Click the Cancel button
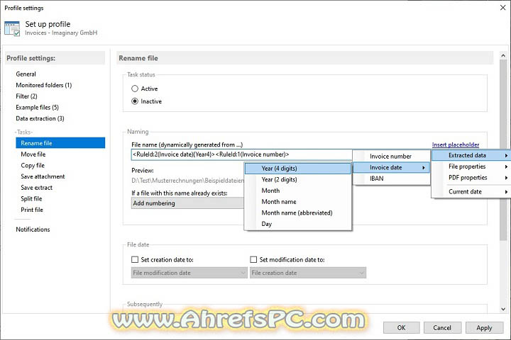Screen dimensions: 511x340 coord(442,328)
